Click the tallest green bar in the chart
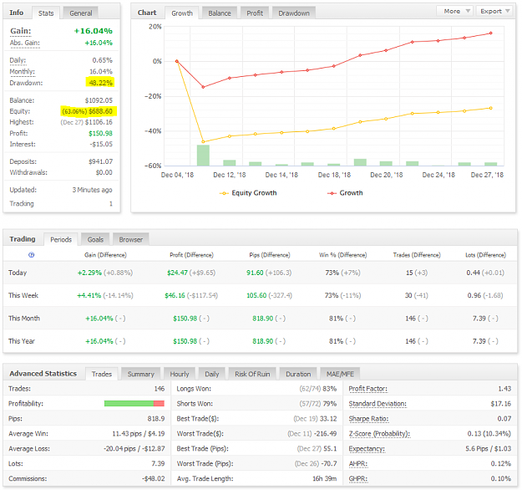Image resolution: width=522 pixels, height=490 pixels. point(203,156)
